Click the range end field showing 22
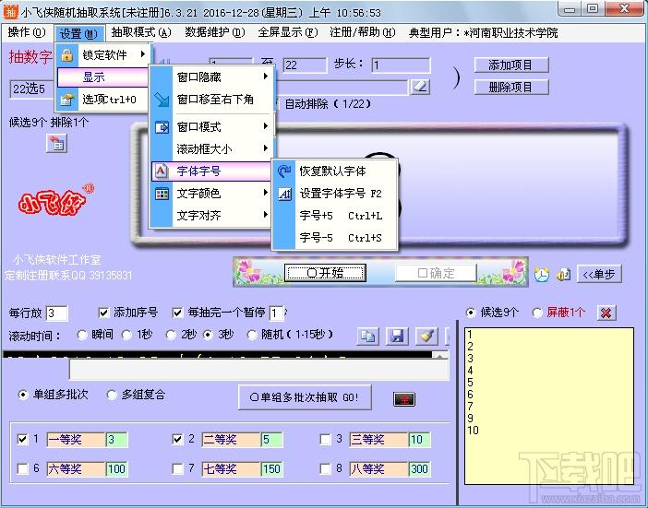 (305, 65)
